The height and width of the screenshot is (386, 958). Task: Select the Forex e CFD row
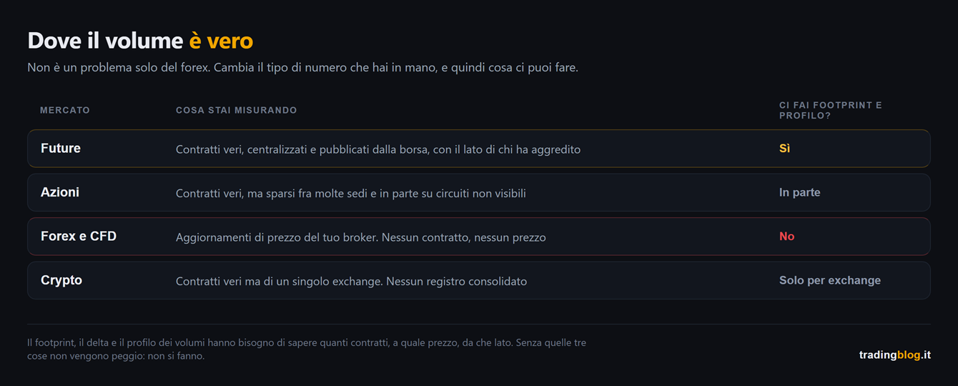point(478,237)
